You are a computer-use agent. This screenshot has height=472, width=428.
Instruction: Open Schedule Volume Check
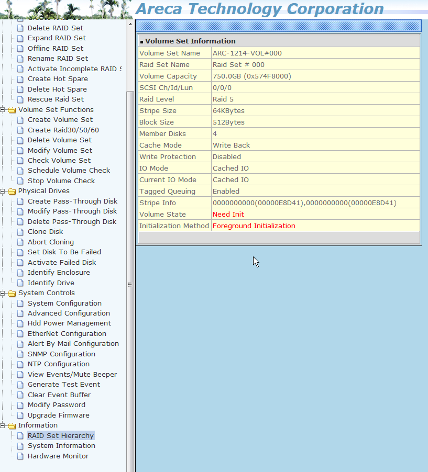point(69,171)
